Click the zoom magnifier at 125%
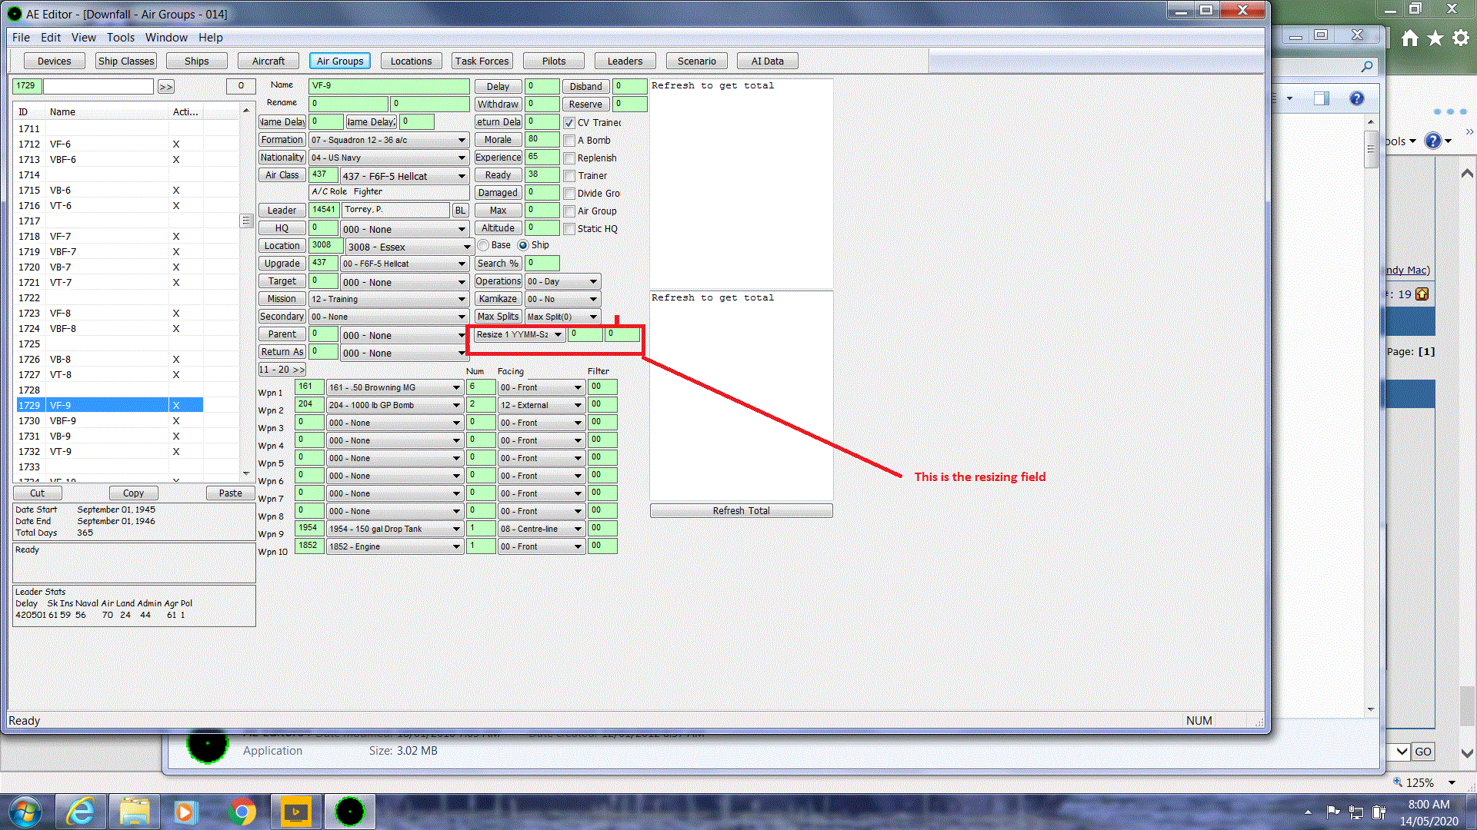Screen dimensions: 1477x830 1398,782
